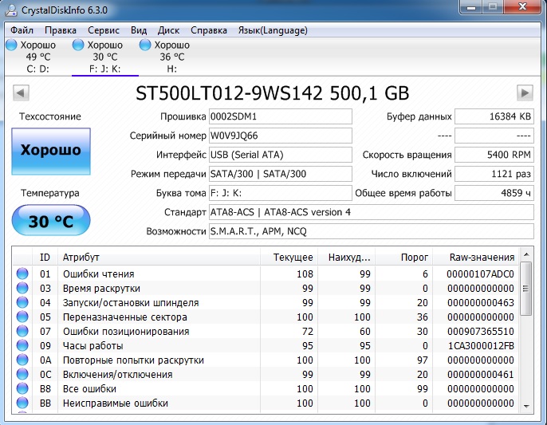This screenshot has width=547, height=425.
Task: Click the power-on count field 1121 раз
Action: click(x=494, y=174)
